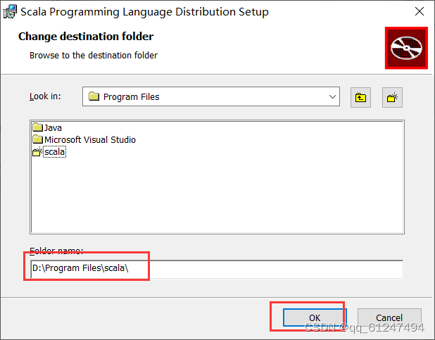Go up one folder level
Screen dimensions: 435x340
tap(360, 97)
